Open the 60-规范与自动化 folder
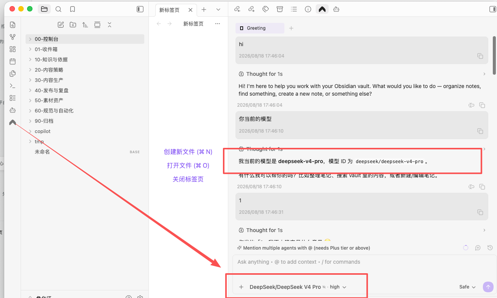497x298 pixels. 85,111
